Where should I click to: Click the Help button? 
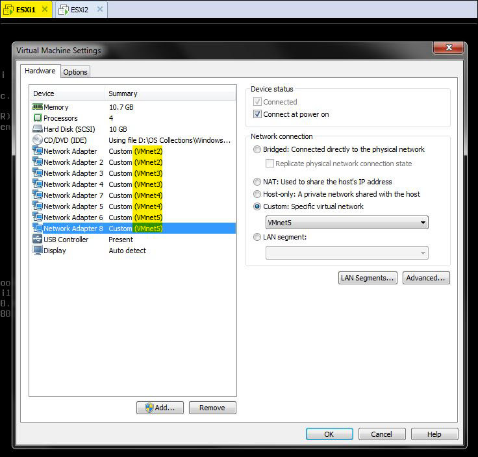(x=434, y=434)
